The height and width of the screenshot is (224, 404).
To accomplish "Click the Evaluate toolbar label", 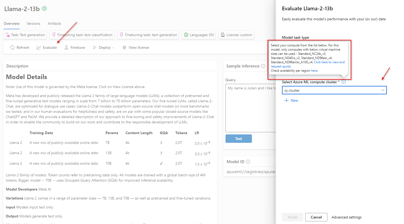I will pyautogui.click(x=50, y=47).
